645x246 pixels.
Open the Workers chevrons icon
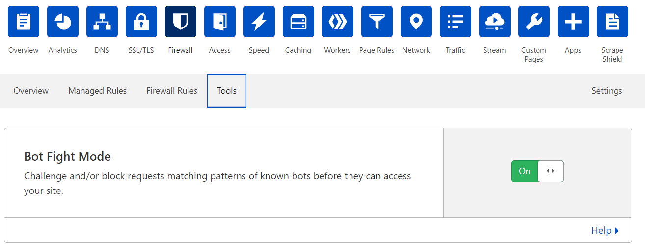(x=338, y=22)
